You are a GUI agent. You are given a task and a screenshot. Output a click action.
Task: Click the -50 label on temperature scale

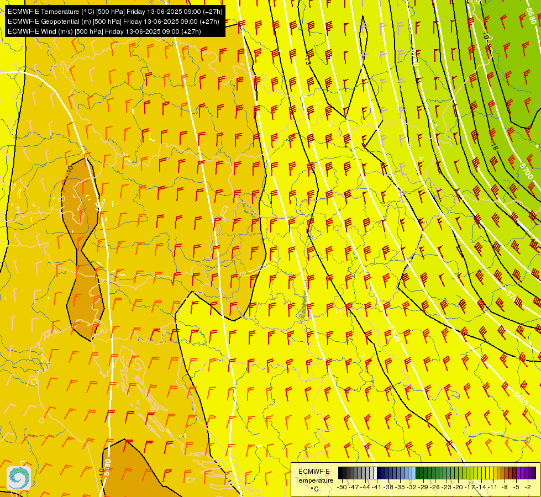click(342, 487)
